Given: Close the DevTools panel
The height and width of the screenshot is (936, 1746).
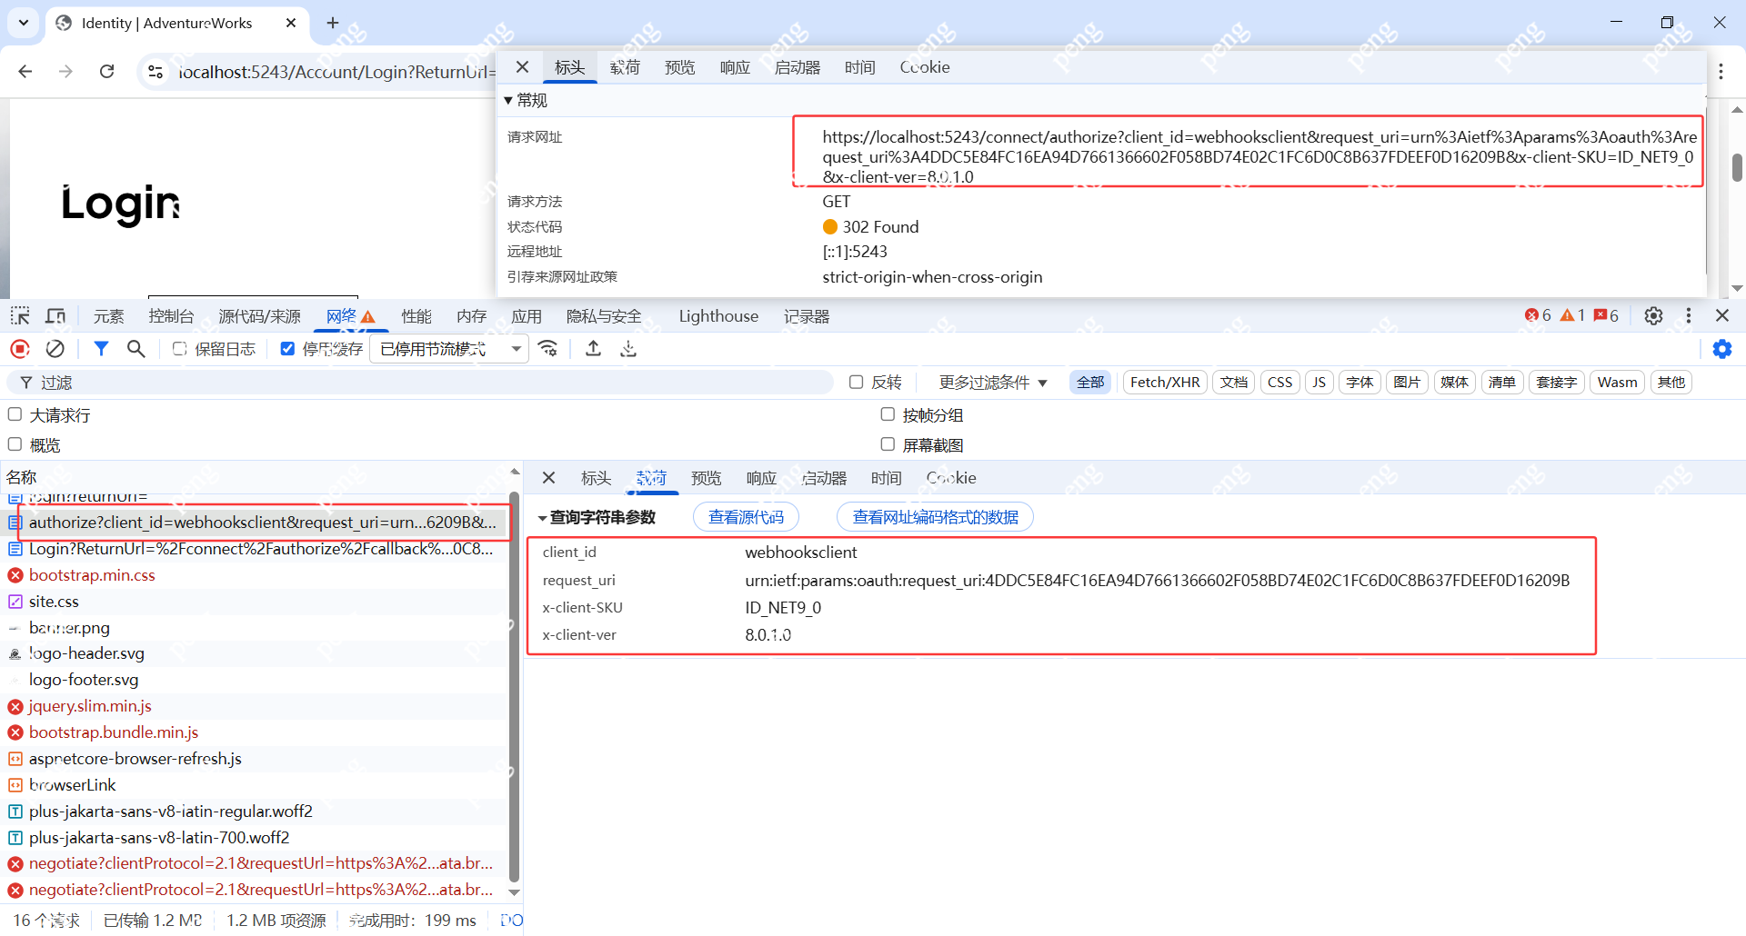Looking at the screenshot, I should [1722, 315].
